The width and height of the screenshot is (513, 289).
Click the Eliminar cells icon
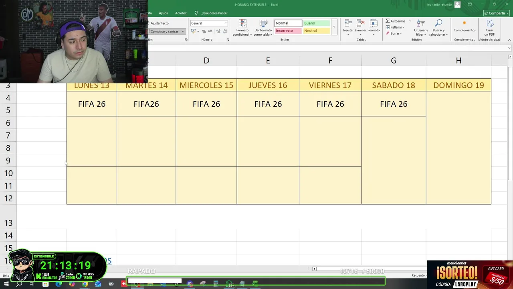tap(360, 23)
